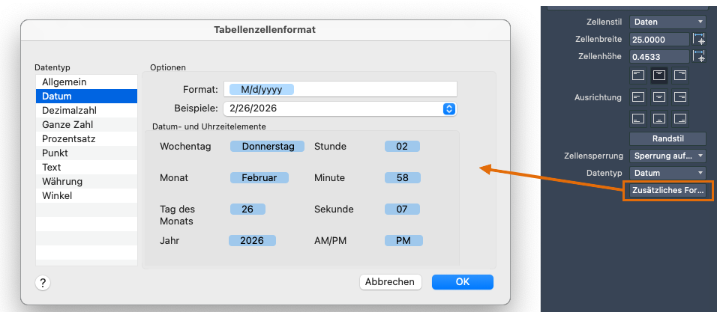Set alignment to top right
Screen dimensions: 717x312
click(680, 75)
